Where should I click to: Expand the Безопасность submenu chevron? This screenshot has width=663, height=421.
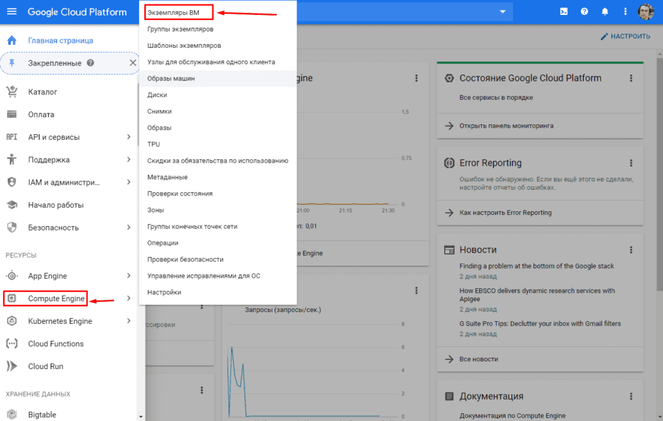click(x=129, y=228)
